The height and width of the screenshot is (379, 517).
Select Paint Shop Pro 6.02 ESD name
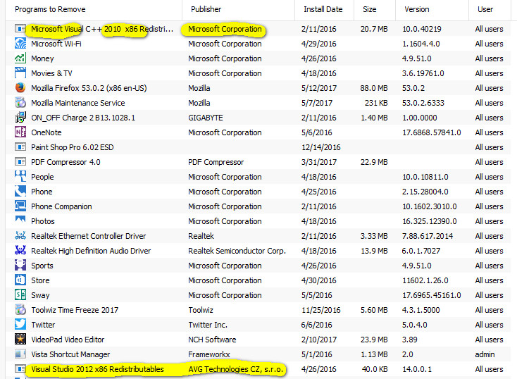pyautogui.click(x=73, y=147)
